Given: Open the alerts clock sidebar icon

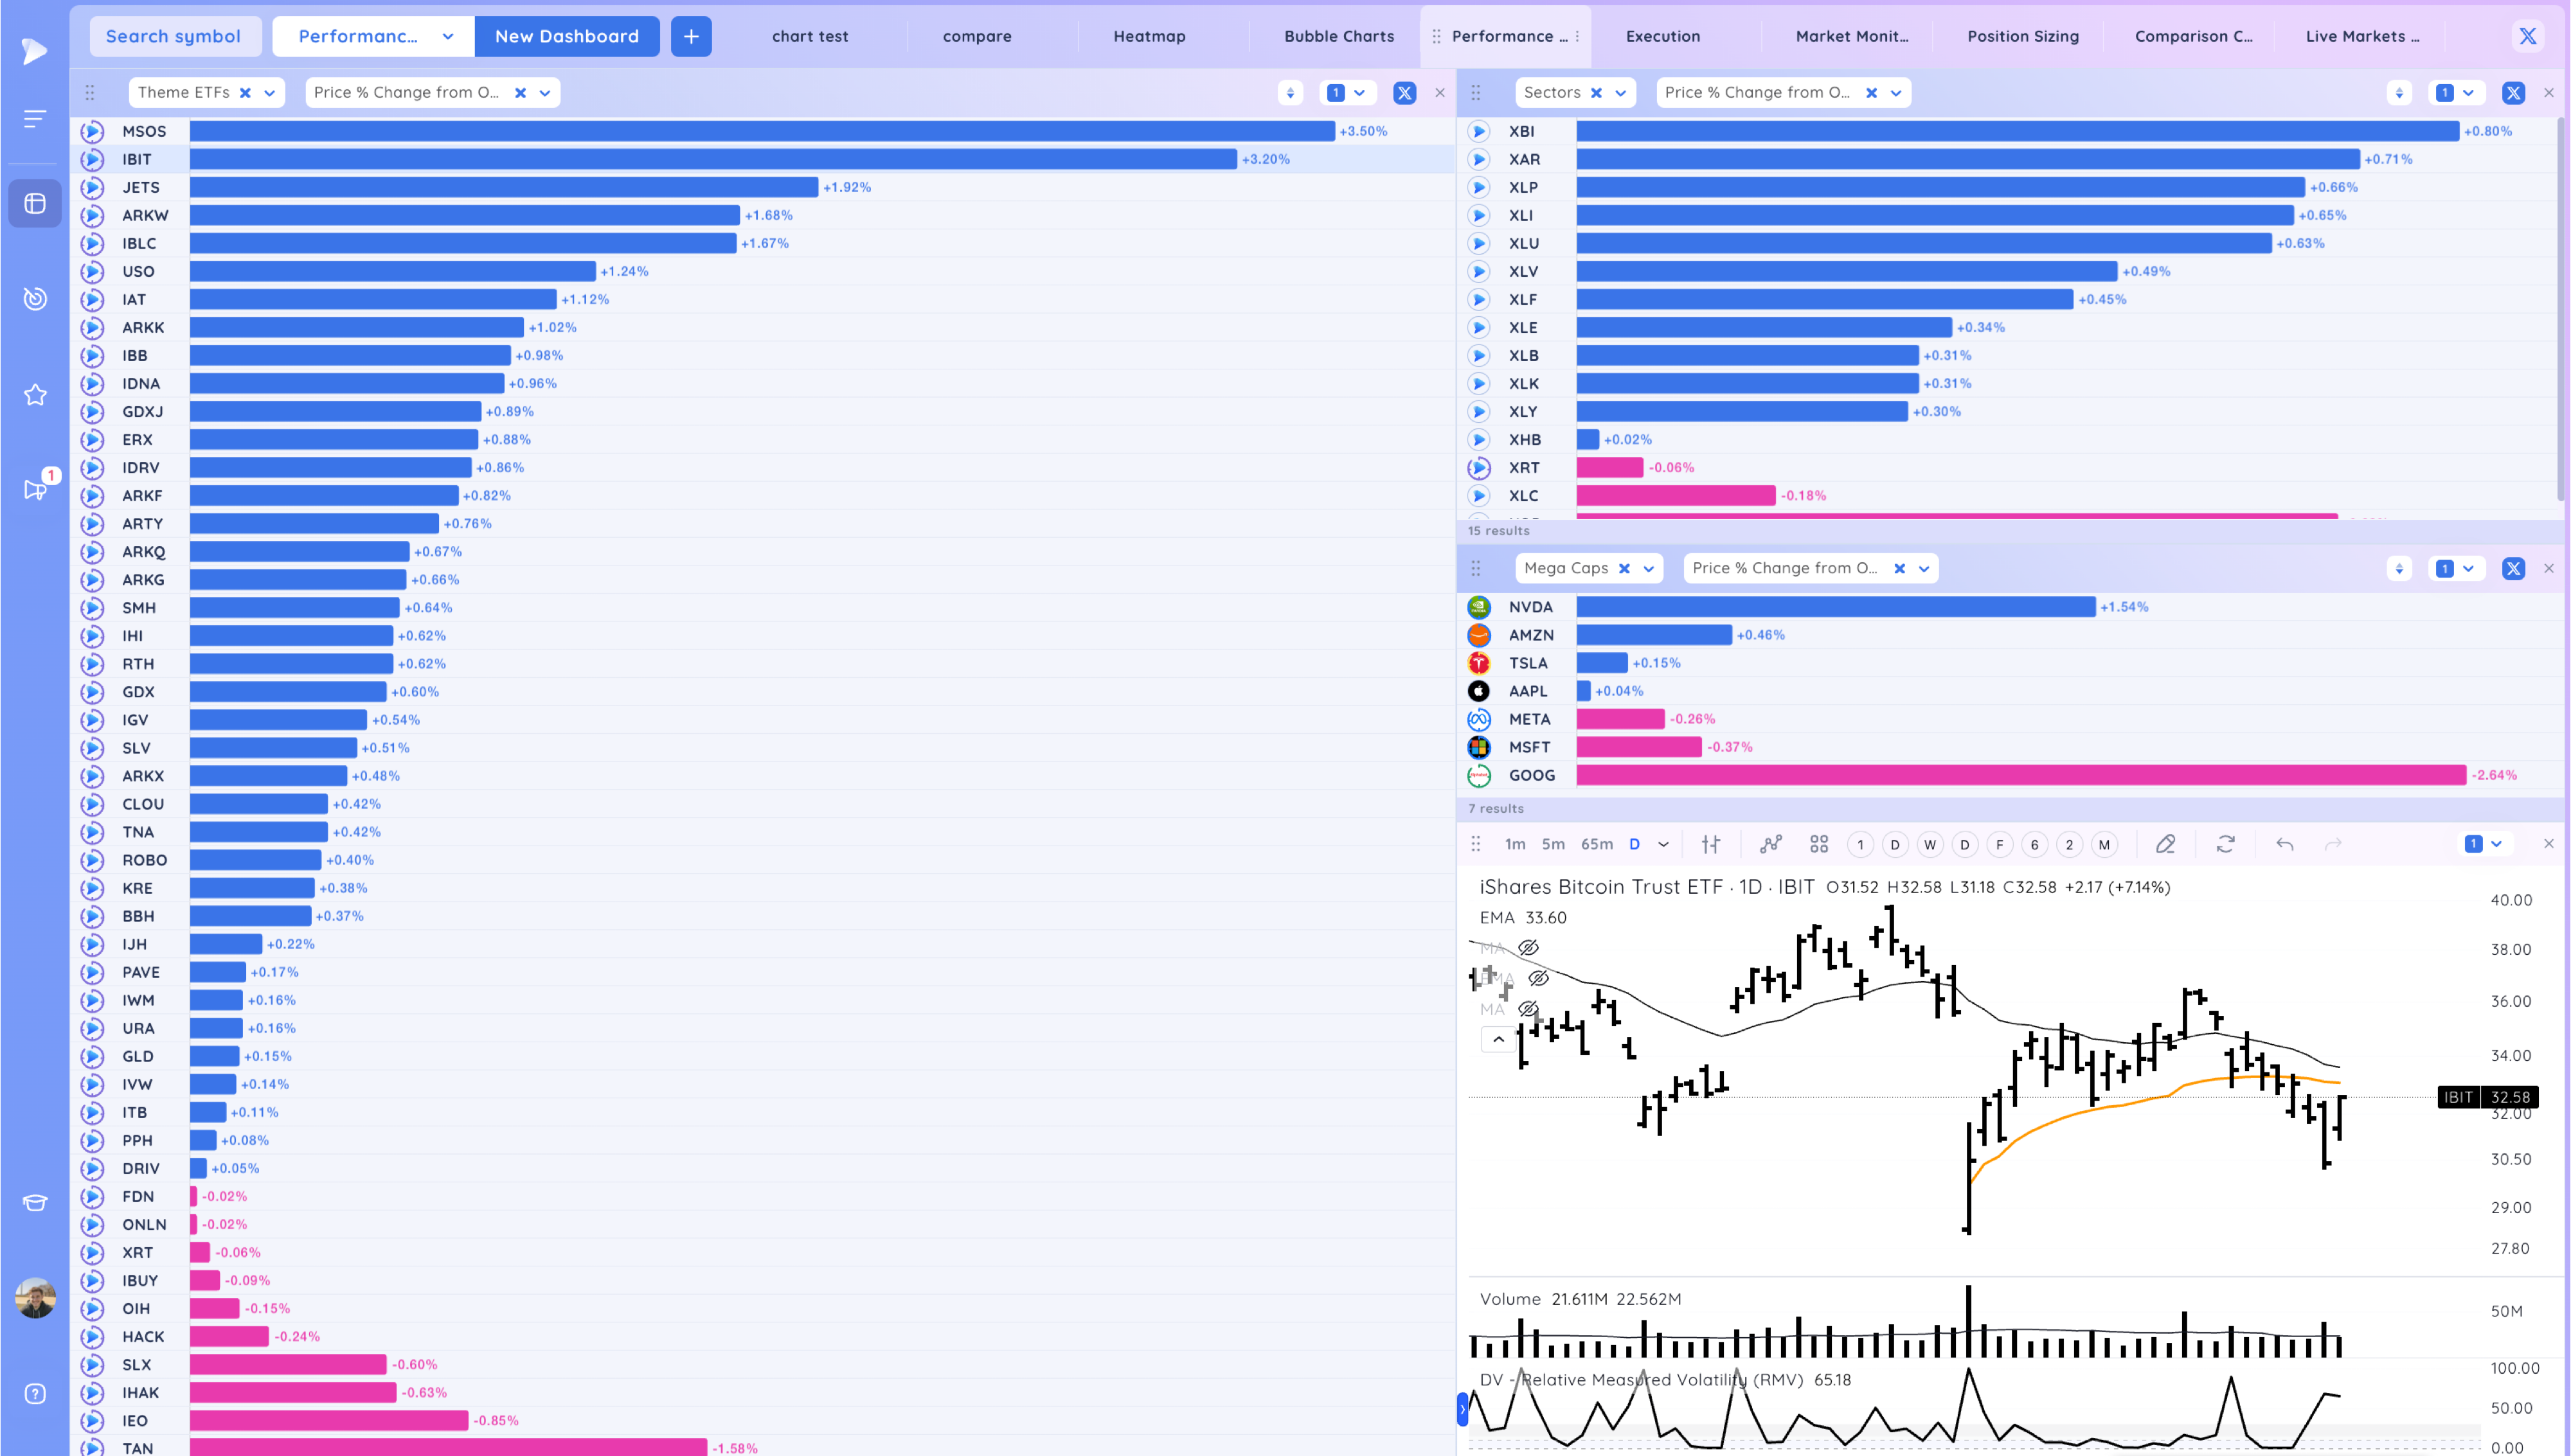Looking at the screenshot, I should pos(35,298).
